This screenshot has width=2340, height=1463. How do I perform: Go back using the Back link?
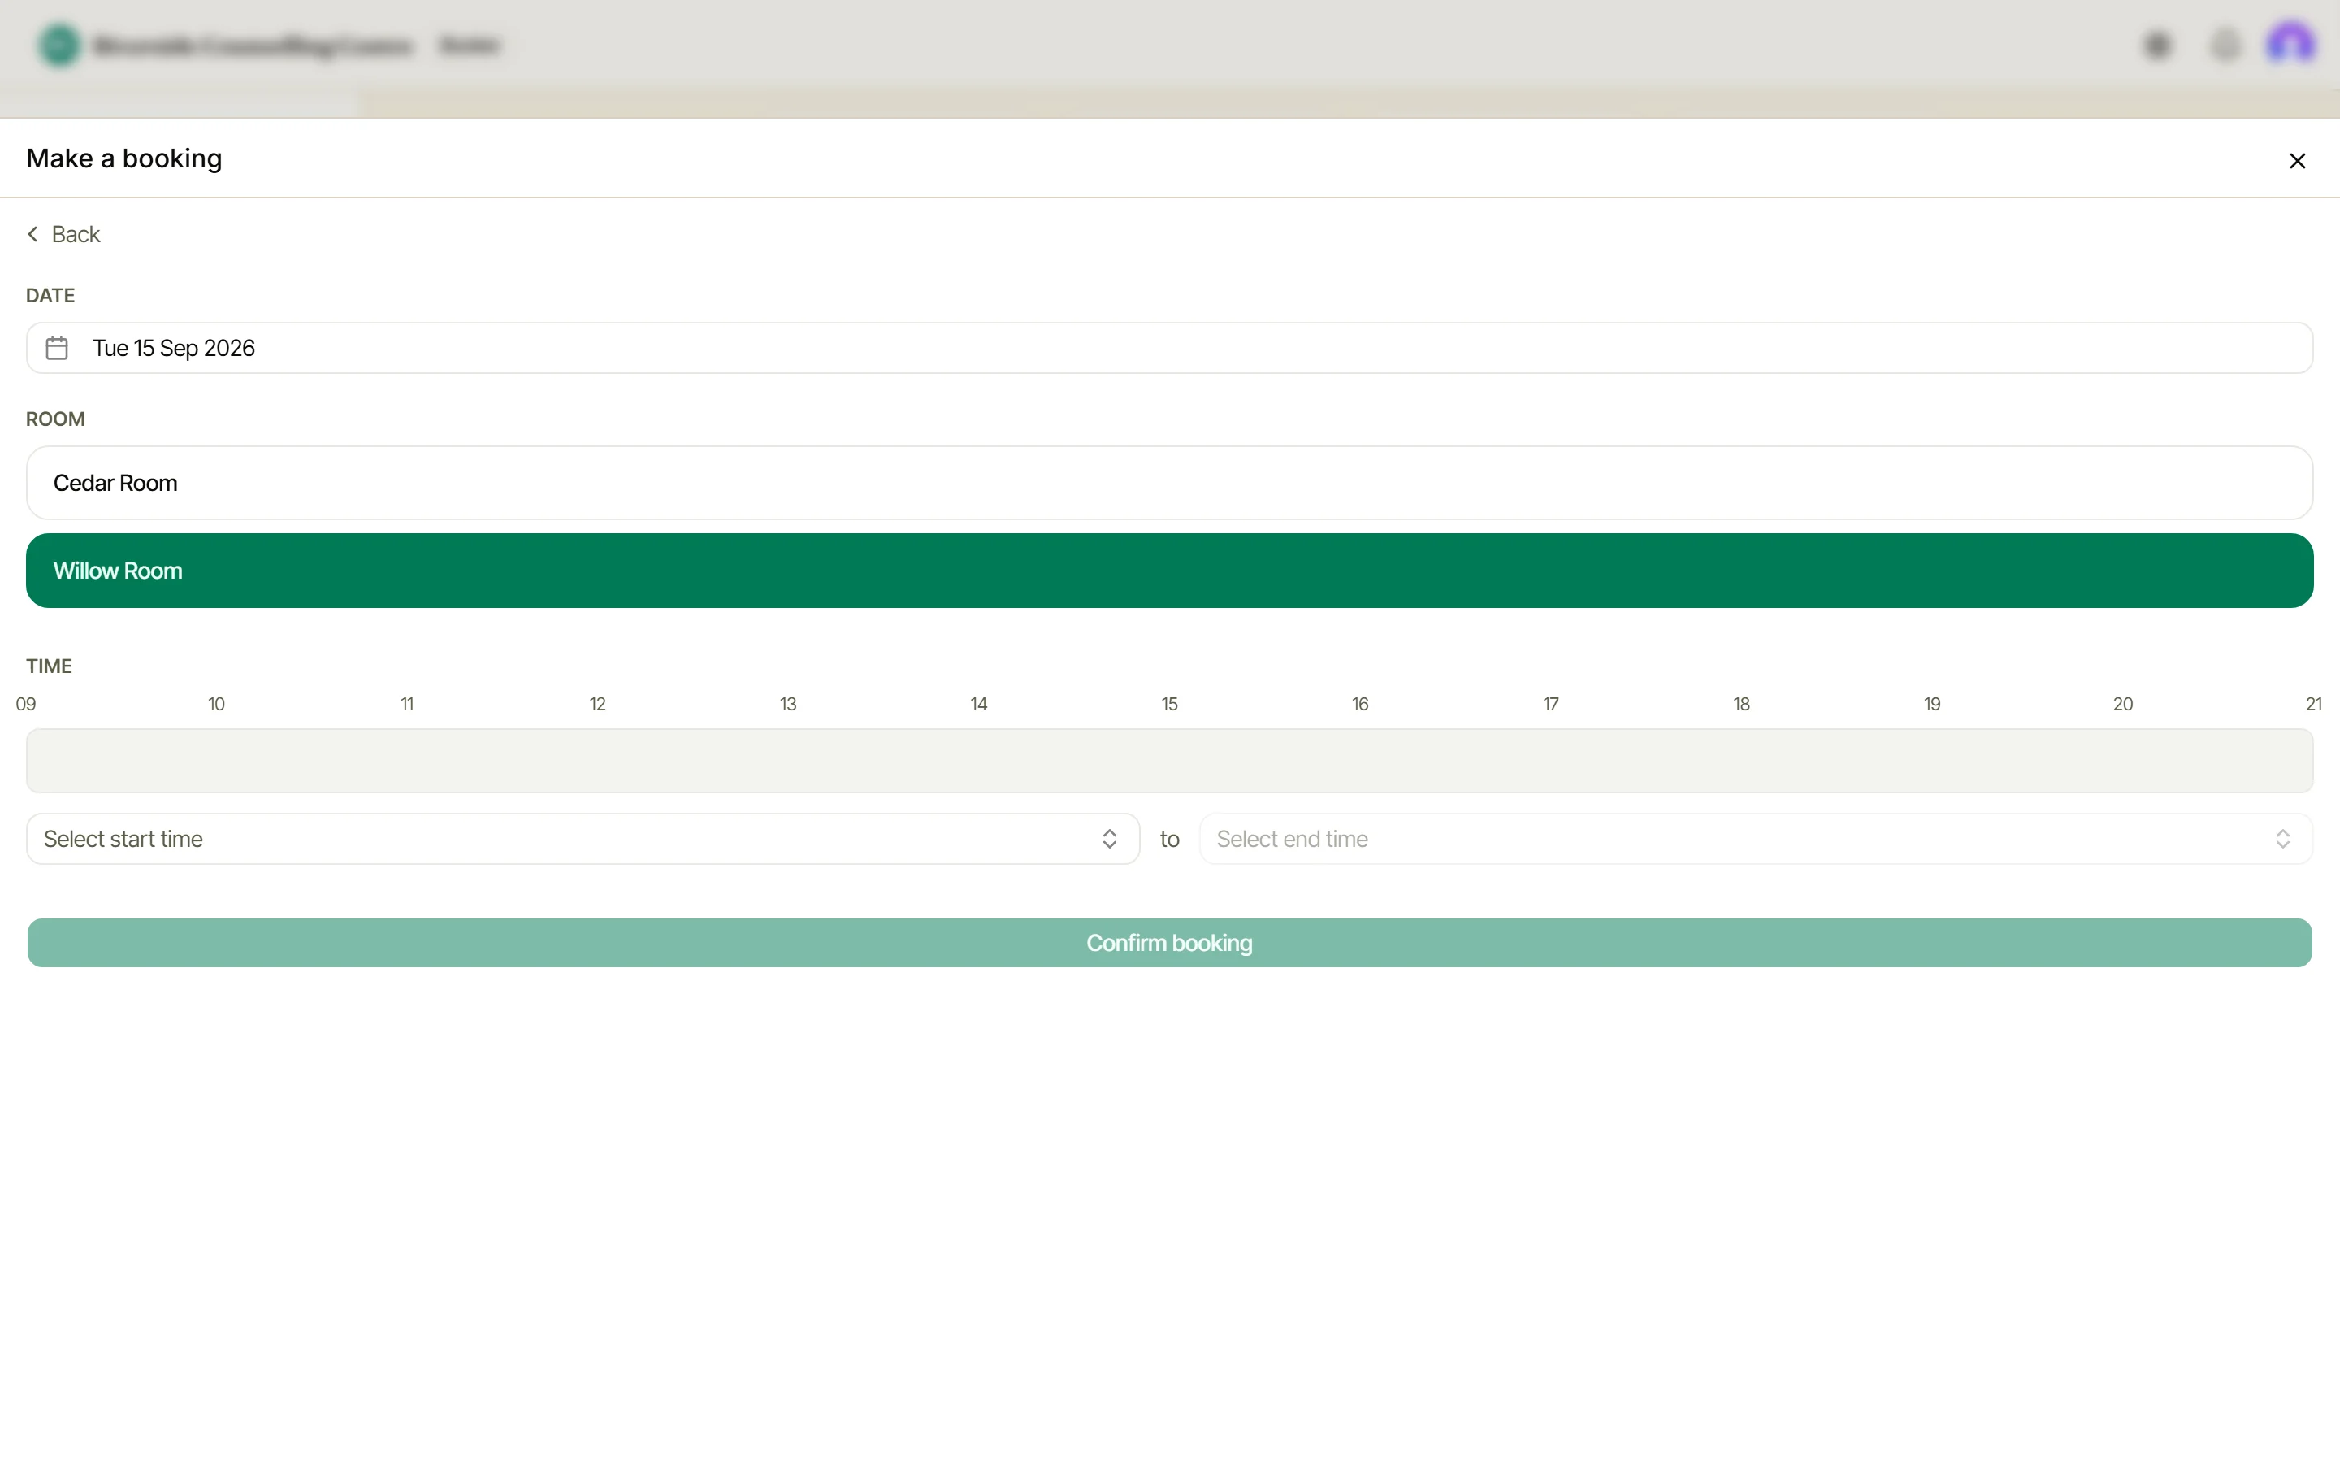[x=64, y=234]
